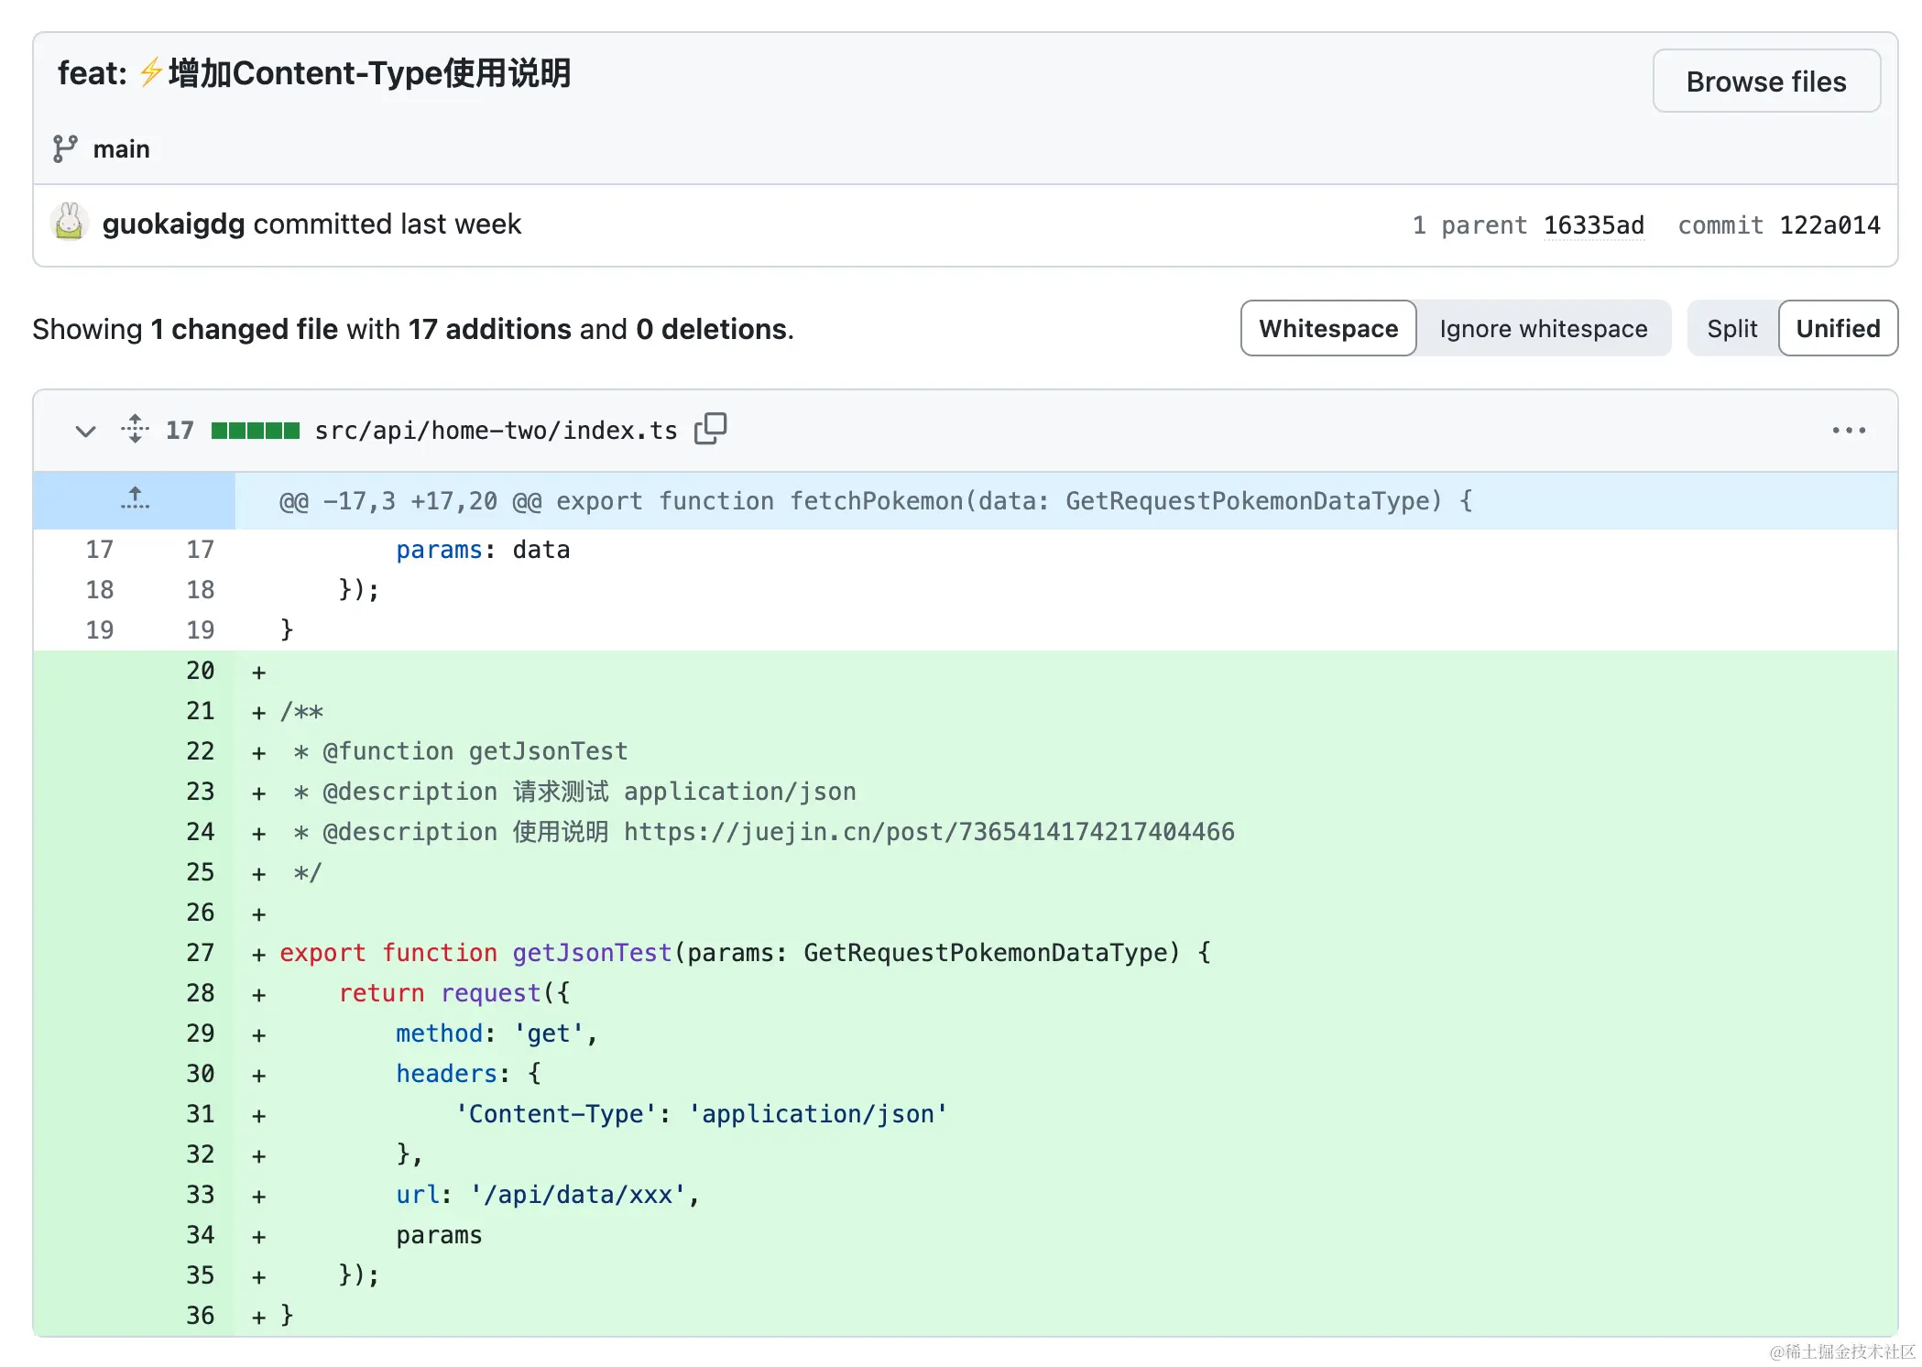Click the lightning emoji in commit title
Viewport: 1922px width, 1367px height.
(x=151, y=72)
